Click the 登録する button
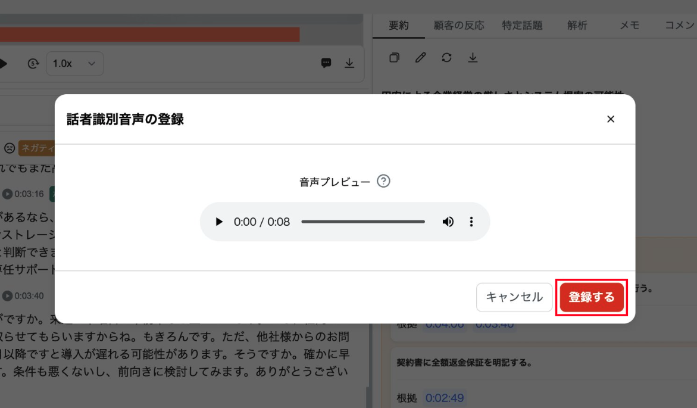697x408 pixels. (592, 297)
